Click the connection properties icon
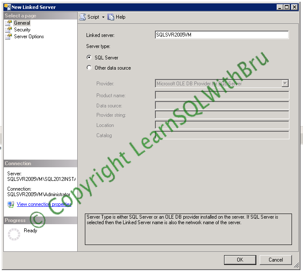 pos(11,204)
